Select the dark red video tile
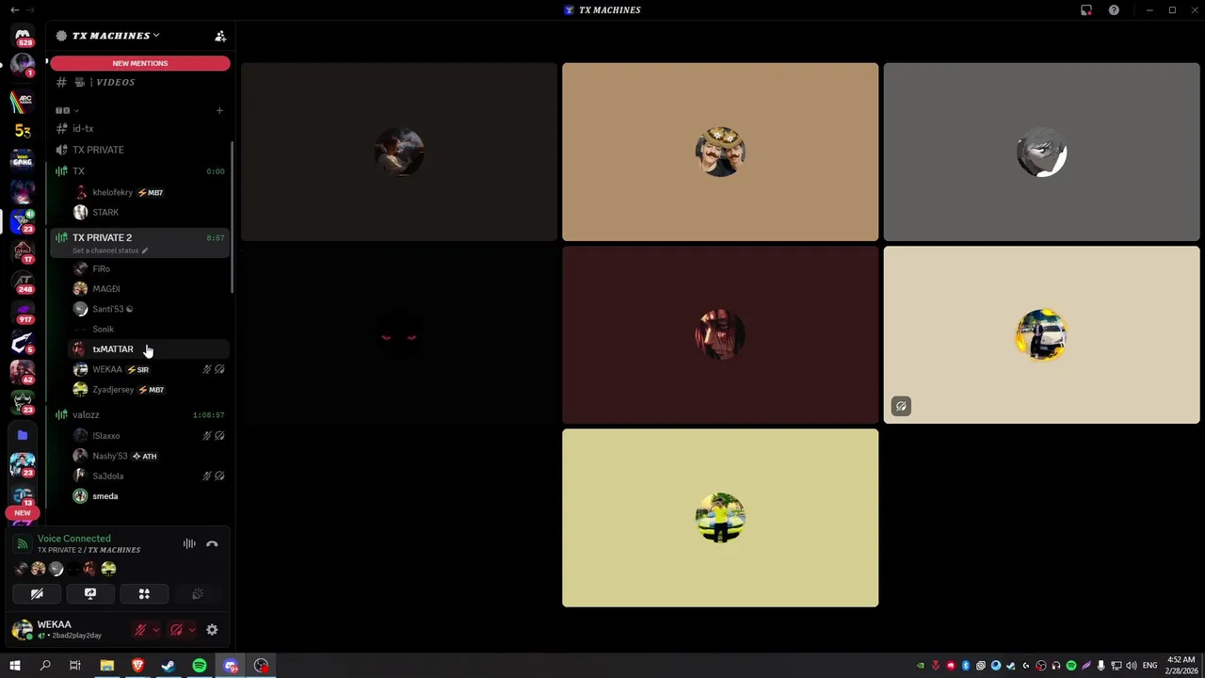 [x=720, y=335]
